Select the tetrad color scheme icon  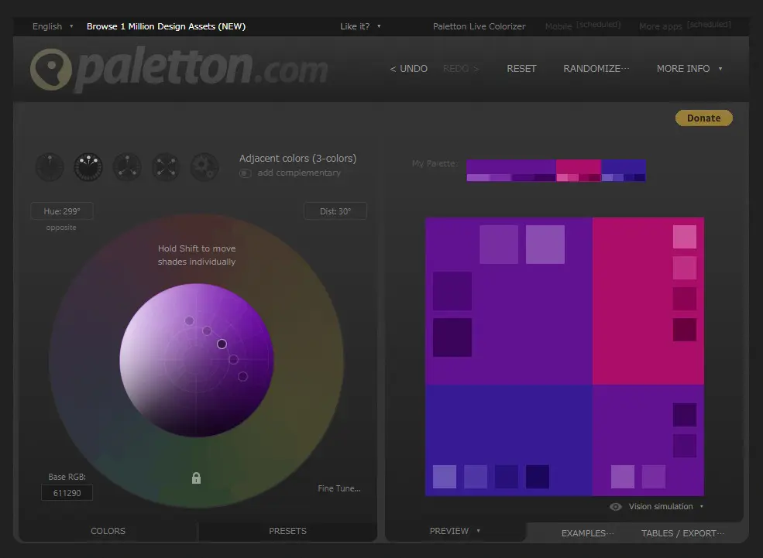[166, 166]
